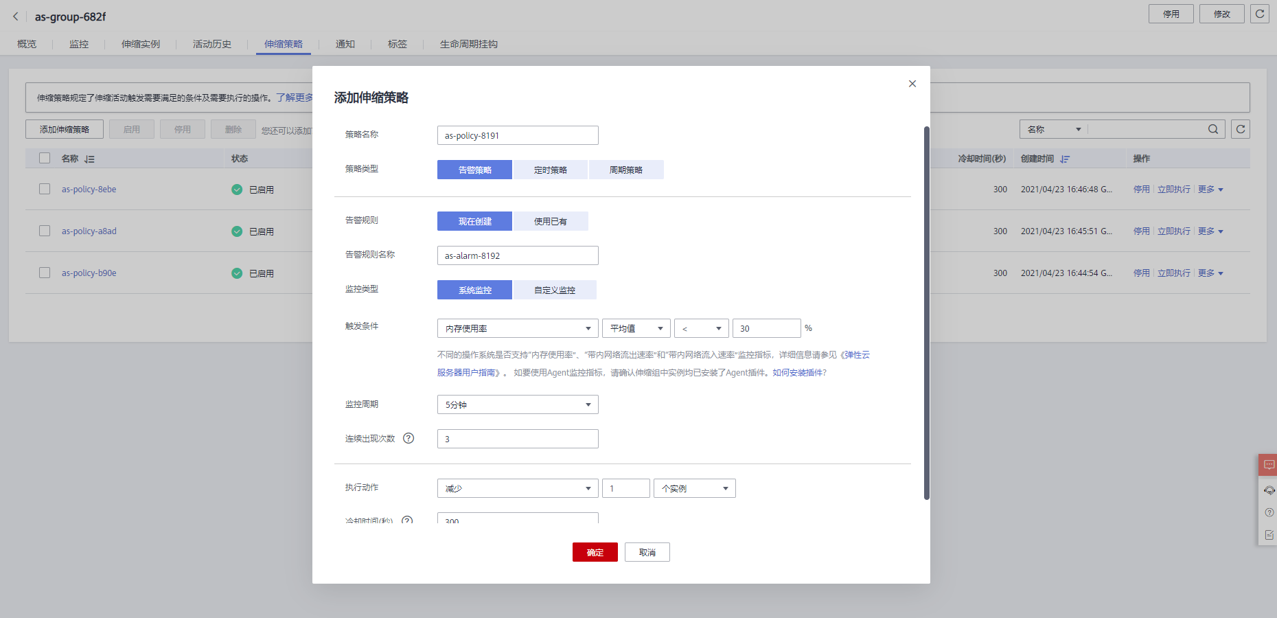This screenshot has height=618, width=1277.
Task: Open the as-policy-b90e policy link
Action: click(89, 273)
